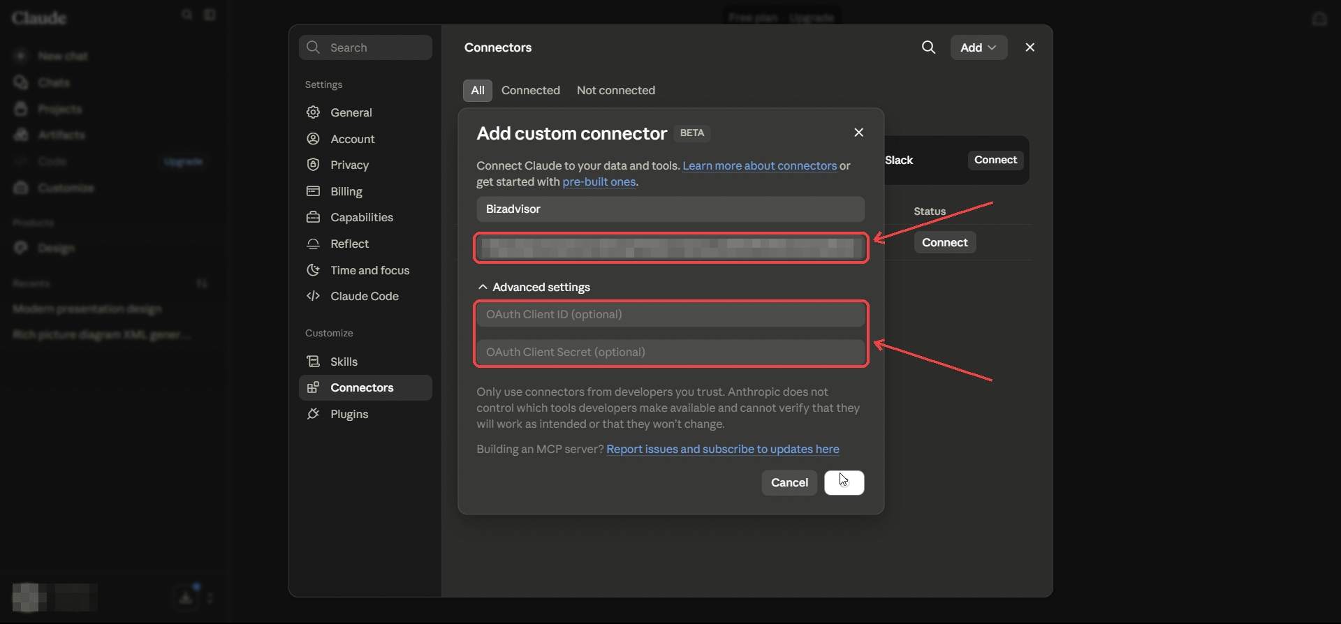Click the magnifier icon in Connectors header
This screenshot has height=624, width=1341.
click(x=928, y=47)
